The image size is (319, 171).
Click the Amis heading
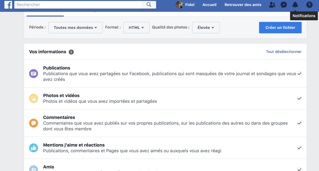[x=49, y=167]
